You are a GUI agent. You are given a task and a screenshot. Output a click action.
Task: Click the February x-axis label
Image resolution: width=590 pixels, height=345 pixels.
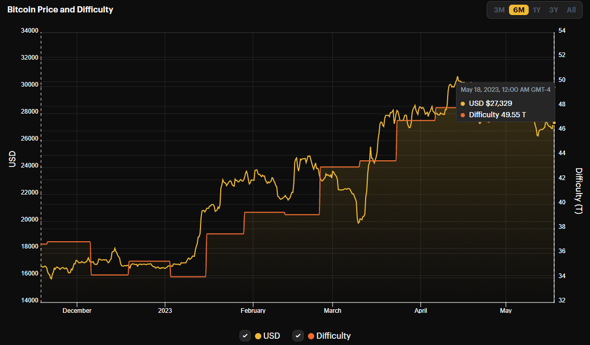pos(253,310)
